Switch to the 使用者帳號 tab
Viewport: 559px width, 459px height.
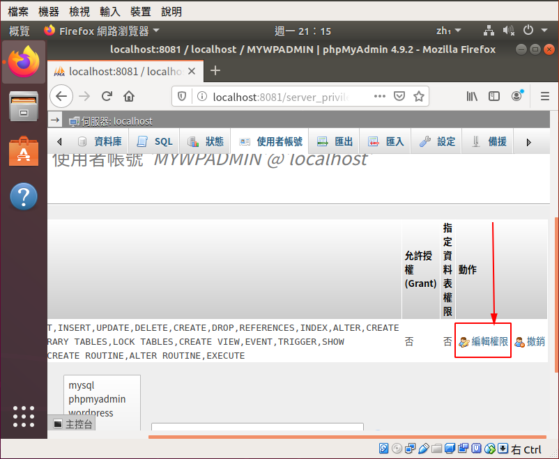[x=270, y=141]
